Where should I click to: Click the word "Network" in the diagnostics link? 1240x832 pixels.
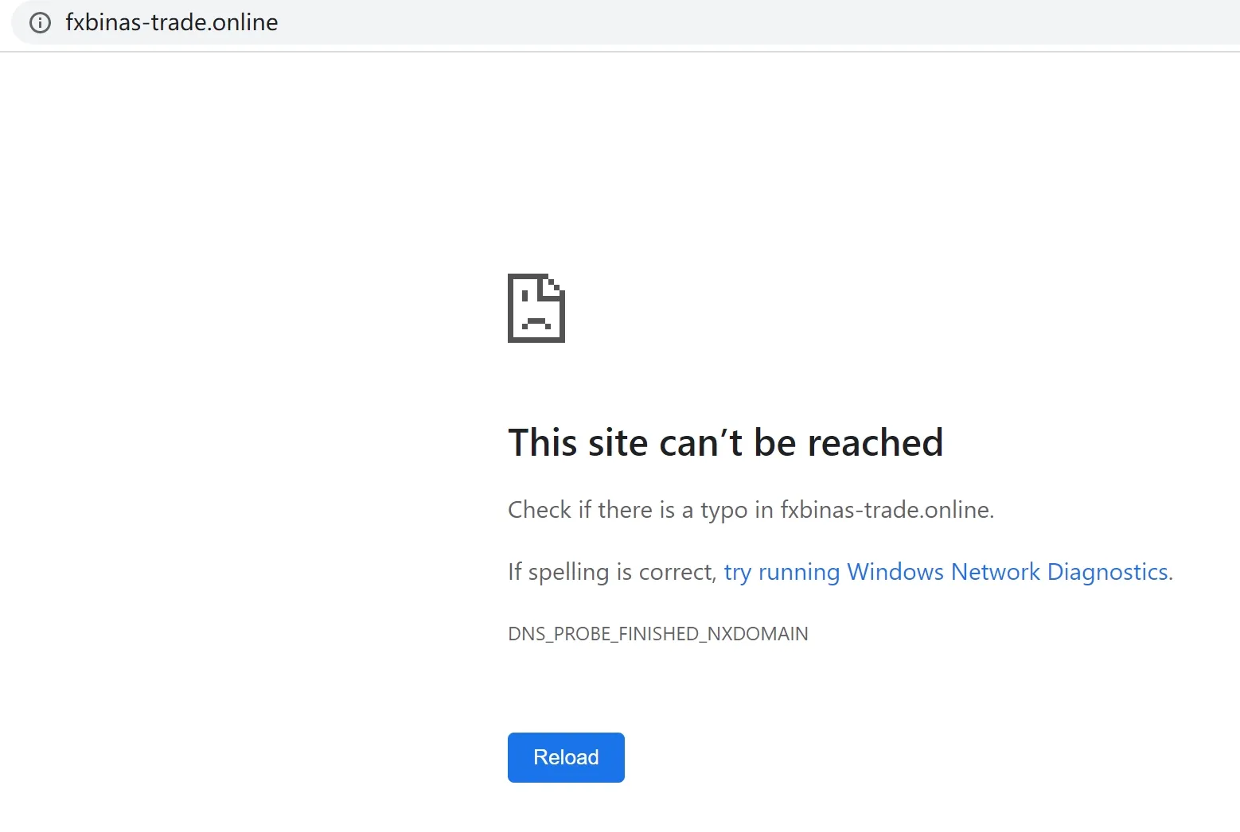(996, 572)
